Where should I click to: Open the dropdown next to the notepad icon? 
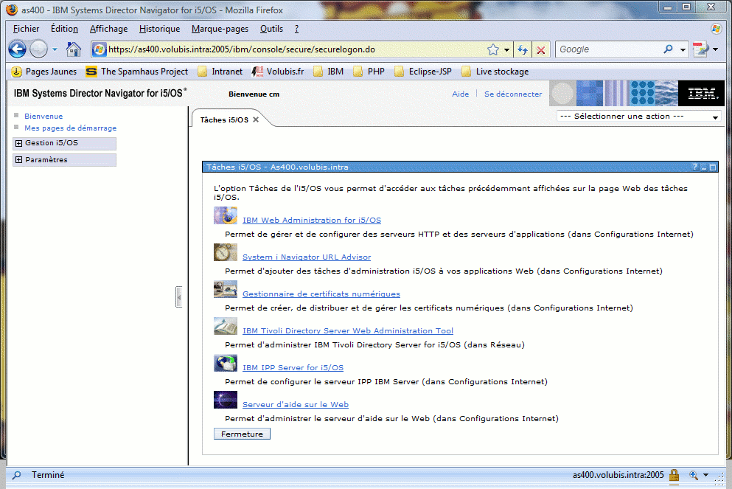tap(715, 49)
